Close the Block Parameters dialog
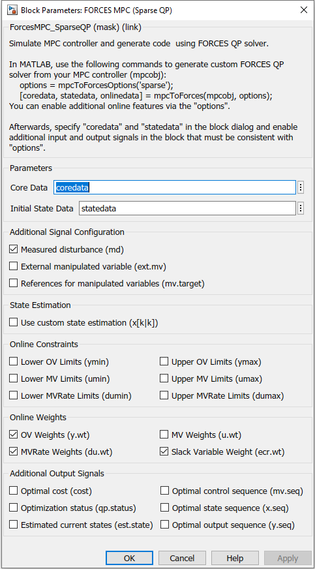Image resolution: width=315 pixels, height=569 pixels. [x=303, y=10]
